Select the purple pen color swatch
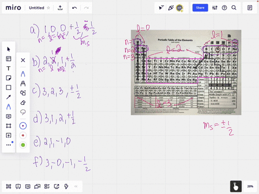259x194 pixels. pos(23,126)
